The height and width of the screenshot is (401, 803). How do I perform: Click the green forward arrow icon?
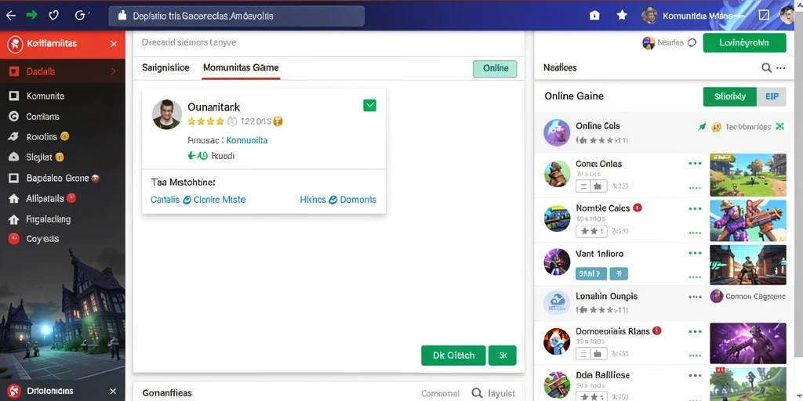click(x=31, y=16)
